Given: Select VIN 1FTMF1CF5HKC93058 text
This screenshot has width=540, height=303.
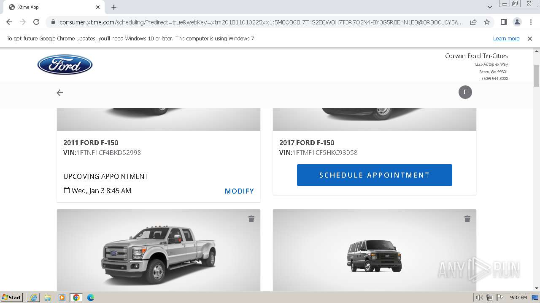Looking at the screenshot, I should click(325, 152).
